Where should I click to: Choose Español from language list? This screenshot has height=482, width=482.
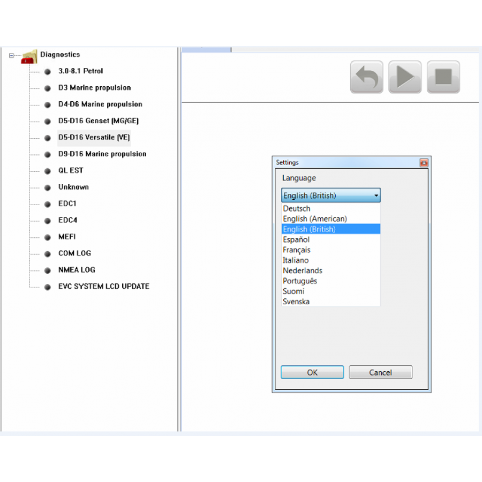click(331, 239)
